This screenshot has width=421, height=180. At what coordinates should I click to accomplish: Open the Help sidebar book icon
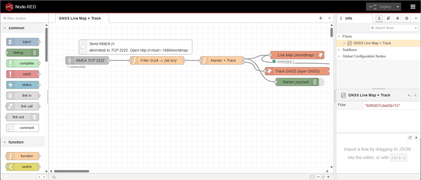[388, 18]
